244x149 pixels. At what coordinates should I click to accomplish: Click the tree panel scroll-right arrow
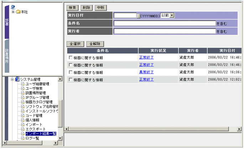coord(56,143)
